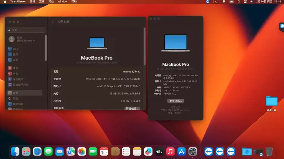The height and width of the screenshot is (159, 284).
Task: Open Trash in the Dock
Action: click(x=269, y=152)
